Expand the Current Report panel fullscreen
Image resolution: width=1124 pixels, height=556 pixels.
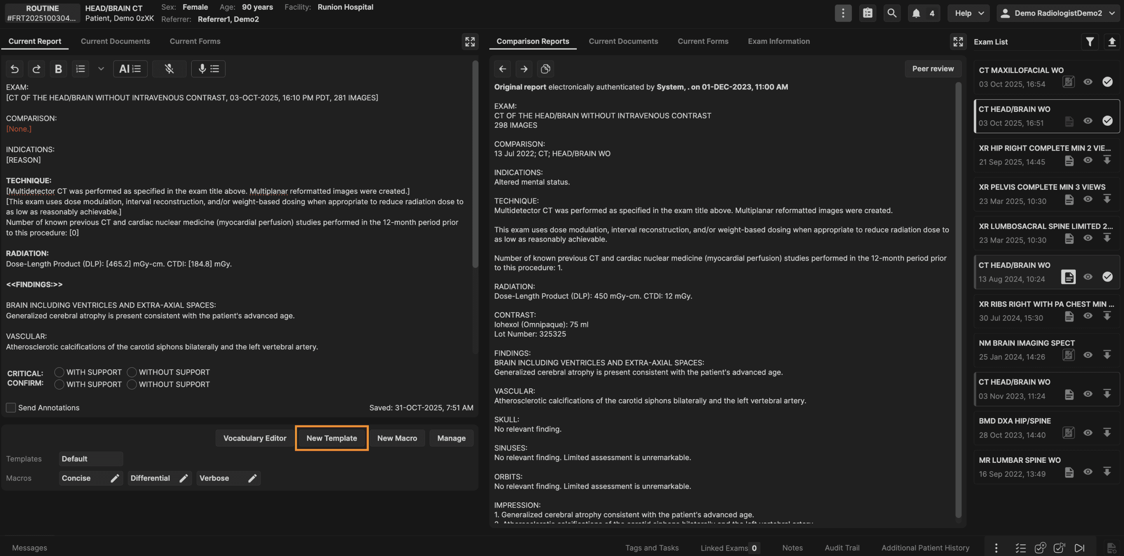470,42
